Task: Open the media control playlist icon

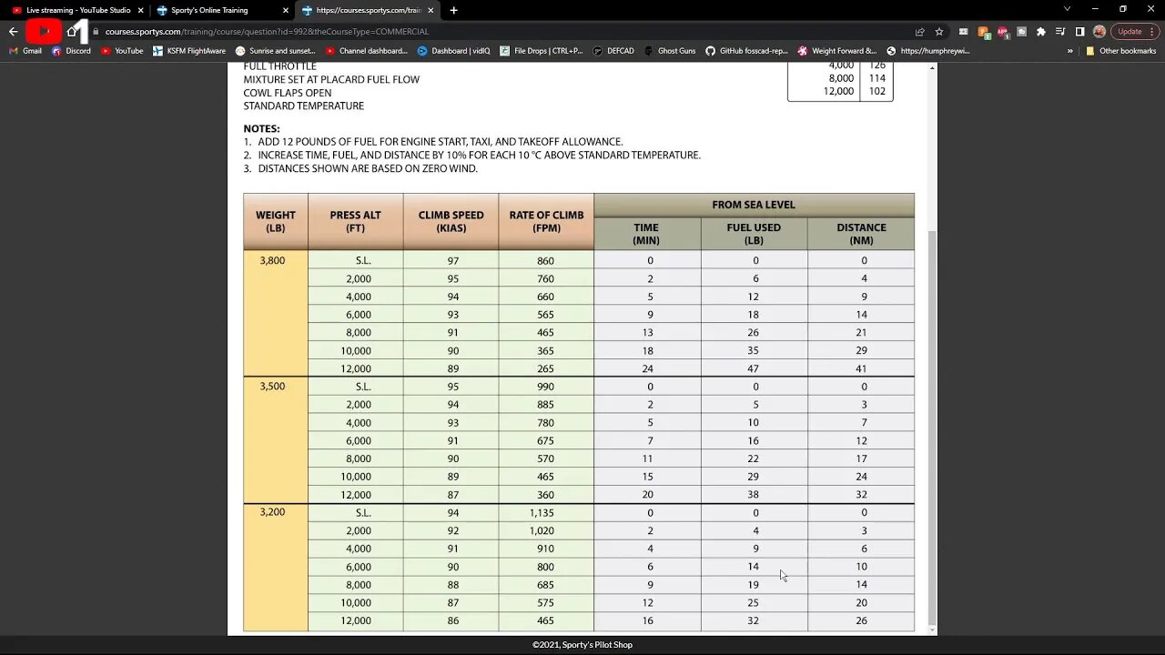Action: point(1060,31)
